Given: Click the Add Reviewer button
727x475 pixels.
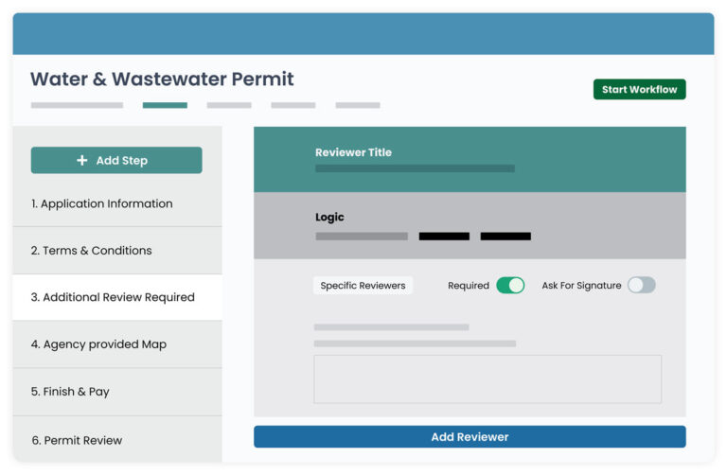Looking at the screenshot, I should click(x=470, y=437).
